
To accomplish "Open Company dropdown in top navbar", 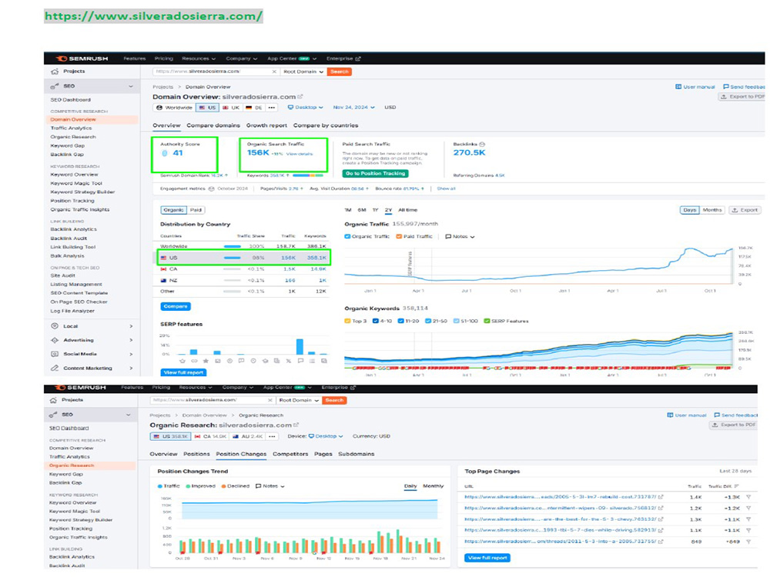I will click(x=242, y=59).
